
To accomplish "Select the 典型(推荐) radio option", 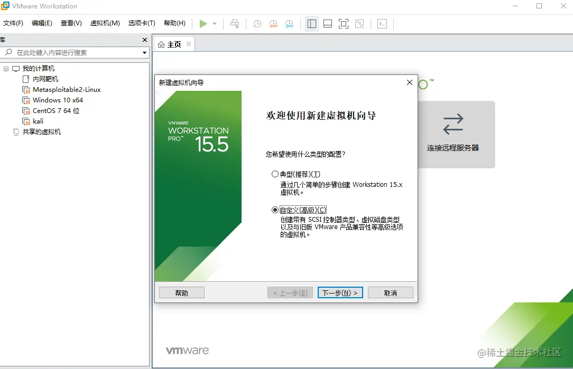I will pyautogui.click(x=275, y=174).
